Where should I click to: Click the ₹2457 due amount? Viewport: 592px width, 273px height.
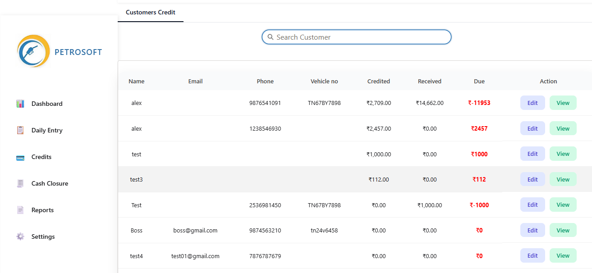coord(479,128)
